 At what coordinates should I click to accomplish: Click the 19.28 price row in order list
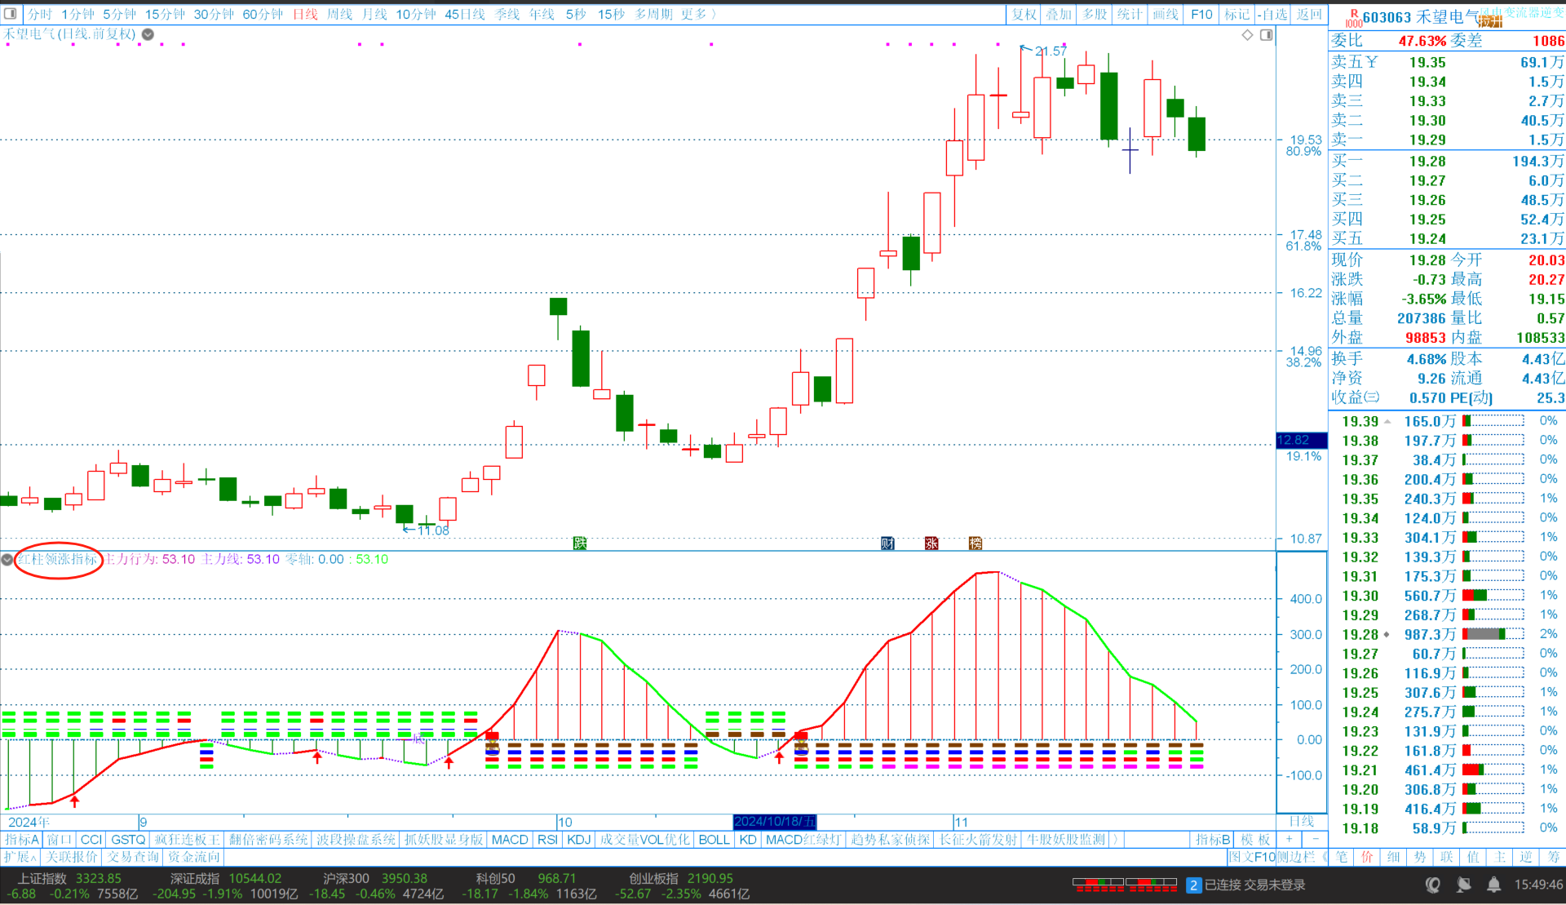coord(1360,635)
